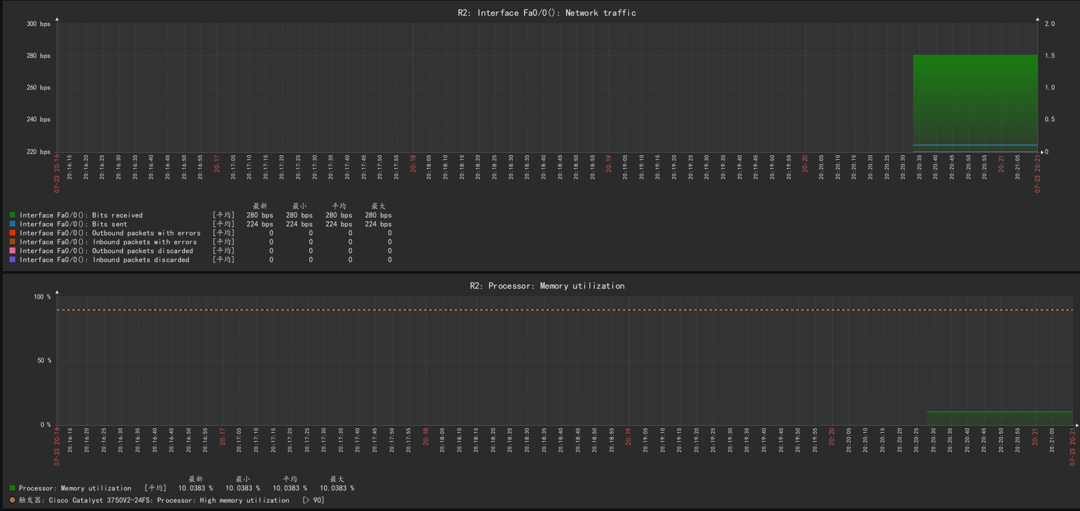
Task: Click green utilization area in memory graph
Action: pyautogui.click(x=1000, y=418)
